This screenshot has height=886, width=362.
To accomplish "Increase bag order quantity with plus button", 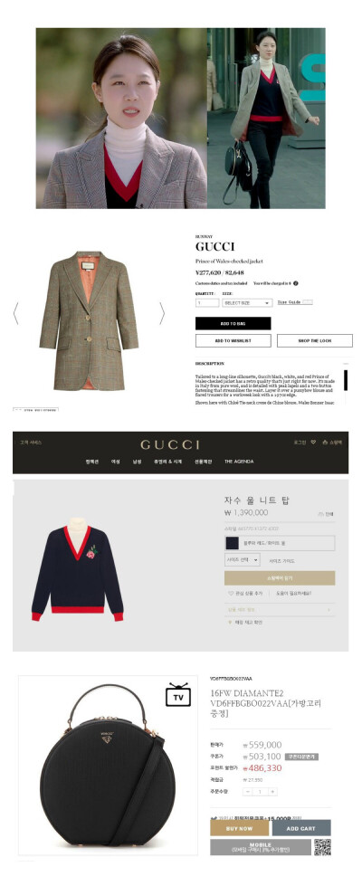I will tap(273, 792).
